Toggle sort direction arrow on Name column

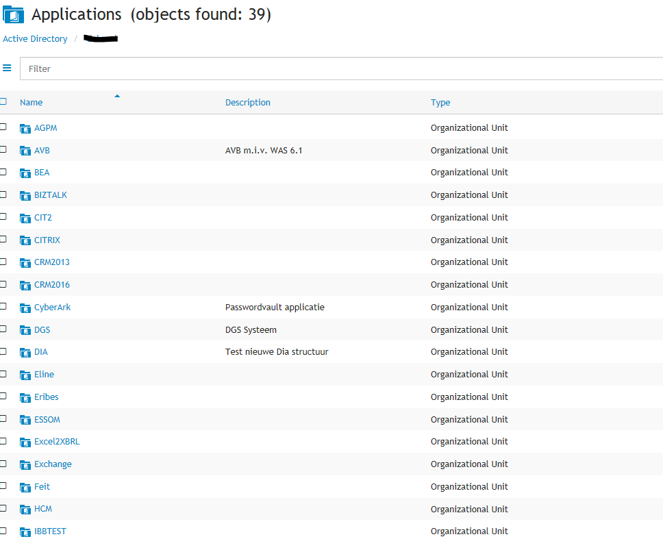pyautogui.click(x=117, y=96)
